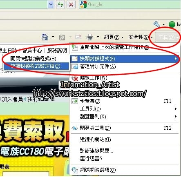Click the 加入會員 link
This screenshot has width=181, height=177.
[12, 99]
